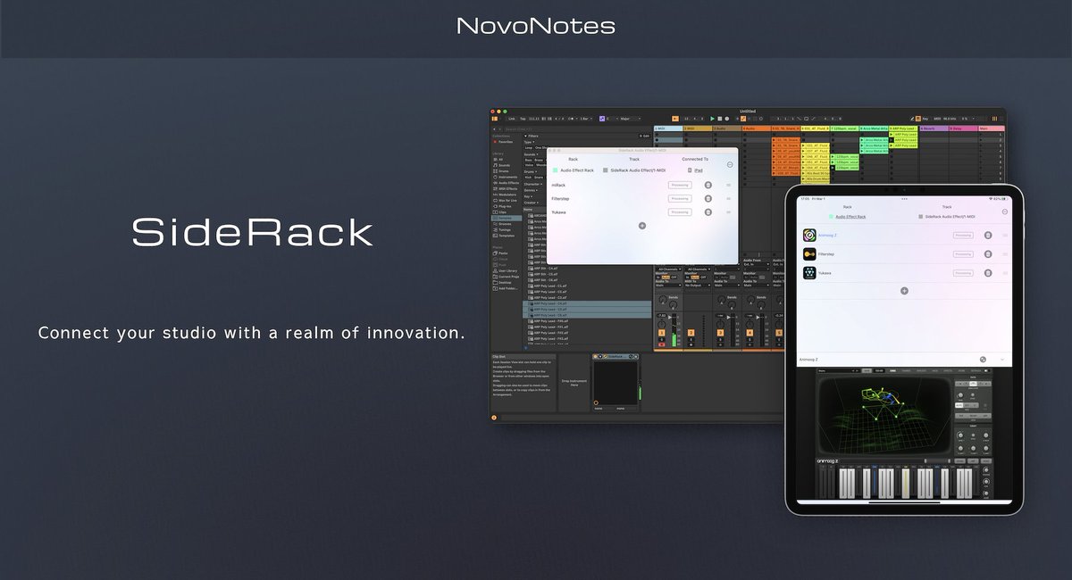Open Packs under Places
This screenshot has height=580, width=1072.
pyautogui.click(x=501, y=253)
